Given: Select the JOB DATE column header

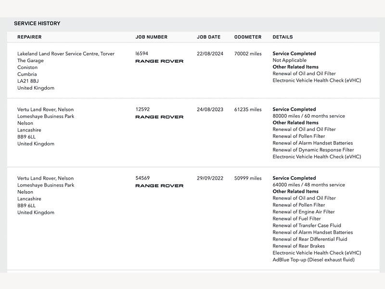Looking at the screenshot, I should (x=209, y=37).
